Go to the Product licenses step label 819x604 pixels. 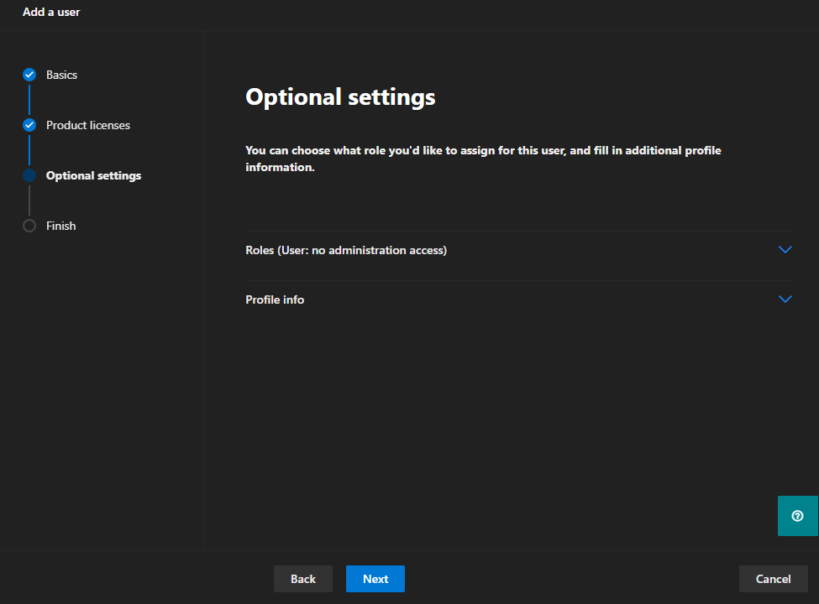point(88,125)
